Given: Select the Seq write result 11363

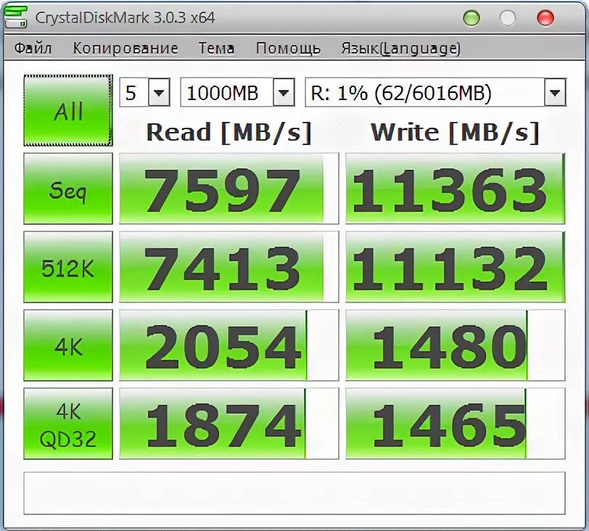Looking at the screenshot, I should (456, 189).
